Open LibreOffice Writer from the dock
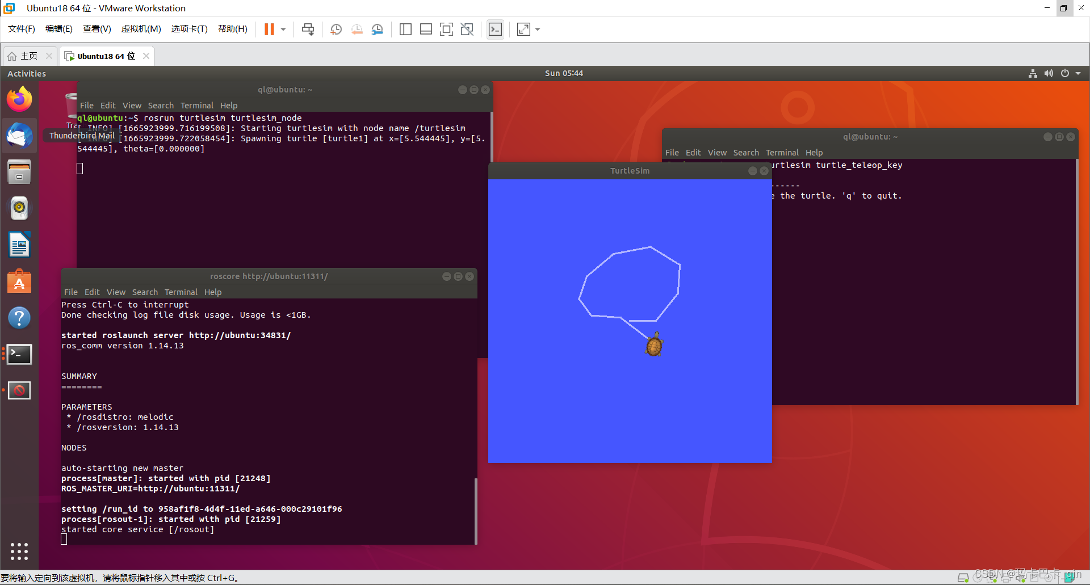 click(19, 245)
